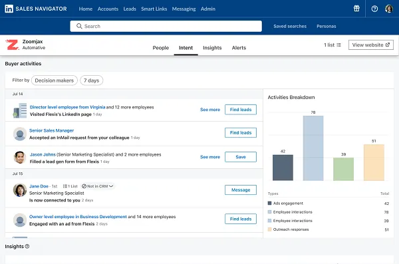The height and width of the screenshot is (264, 399).
Task: Open Senior Sales Manager link
Action: coord(51,130)
